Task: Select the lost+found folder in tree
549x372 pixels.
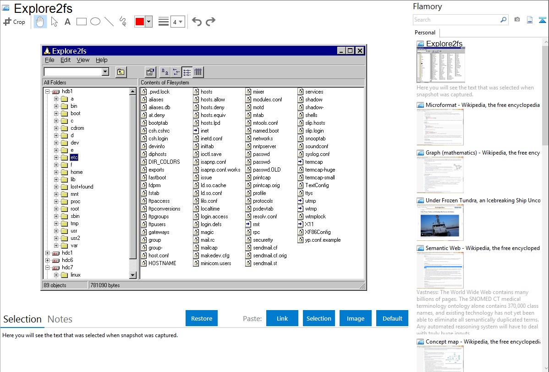Action: click(x=82, y=187)
